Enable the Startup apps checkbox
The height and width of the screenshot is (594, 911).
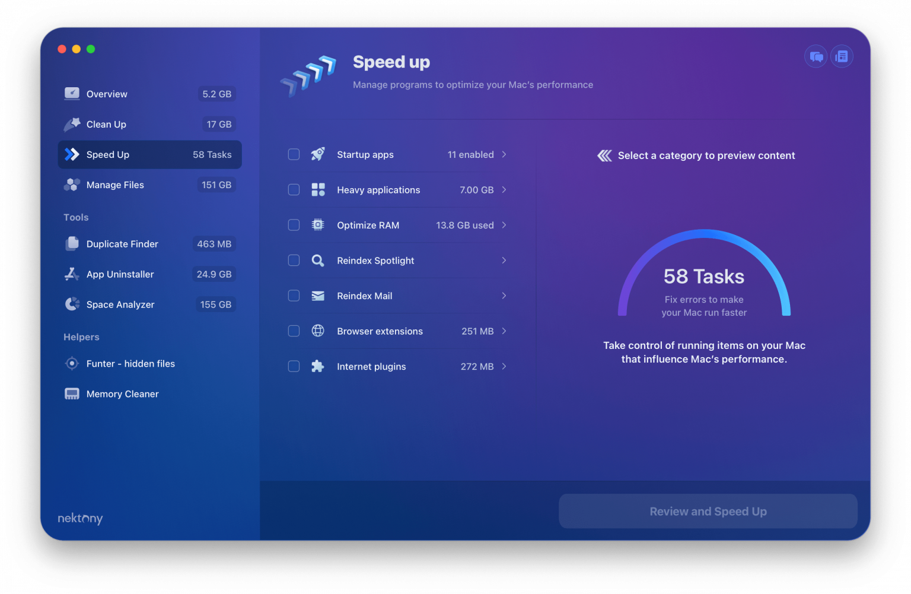click(294, 154)
